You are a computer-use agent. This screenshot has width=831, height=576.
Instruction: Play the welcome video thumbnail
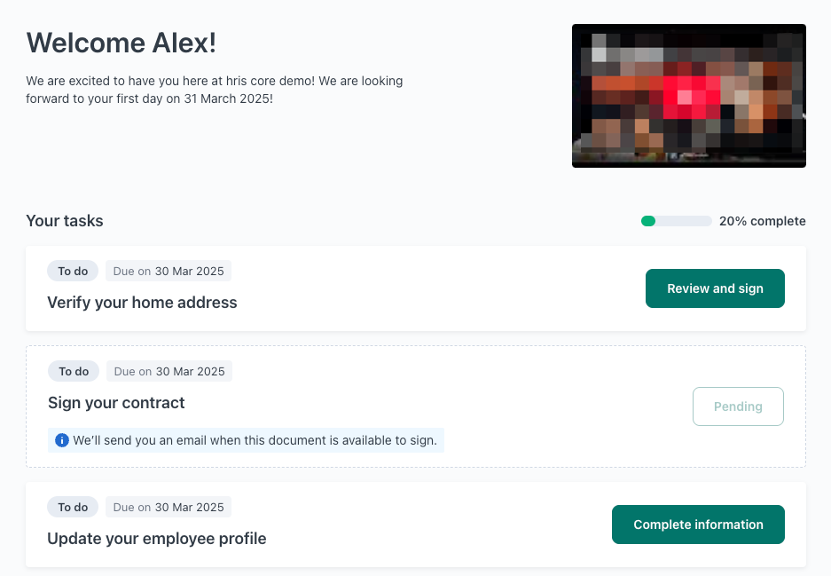tap(688, 96)
